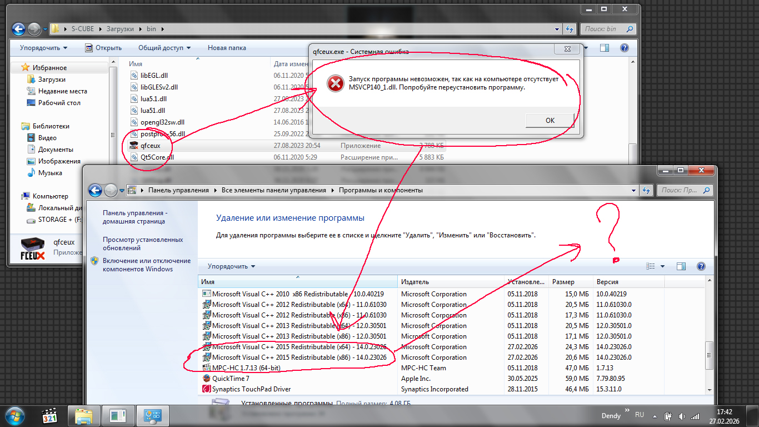Image resolution: width=759 pixels, height=427 pixels.
Task: Open the Windows Explorer taskbar icon
Action: 84,415
